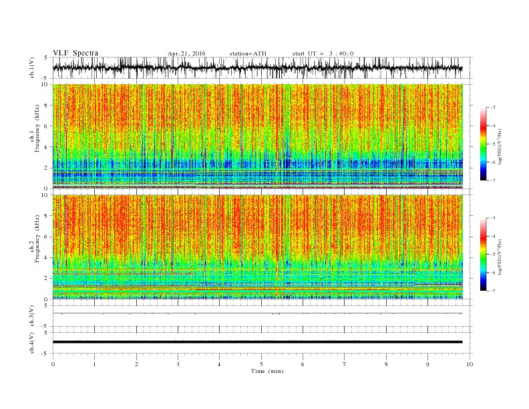Click the ch.1 spectrogram color bar
The image size is (529, 409).
(484, 144)
